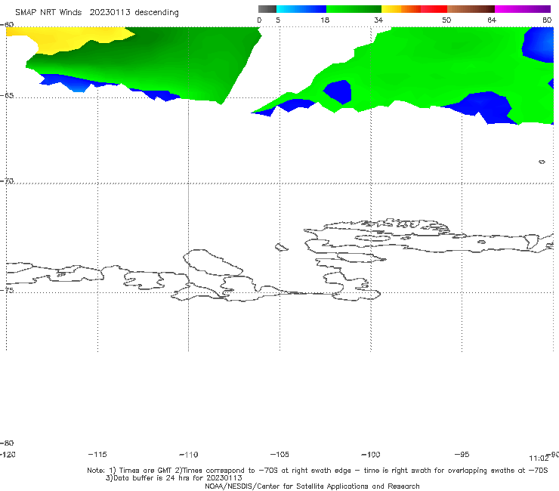Viewport: 559px width, 491px height.
Task: Click the NOAA/NESDIS credit line
Action: (x=312, y=486)
